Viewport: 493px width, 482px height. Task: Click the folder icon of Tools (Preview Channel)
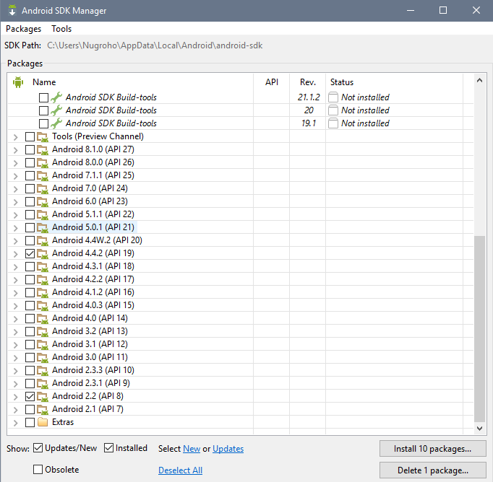click(43, 137)
